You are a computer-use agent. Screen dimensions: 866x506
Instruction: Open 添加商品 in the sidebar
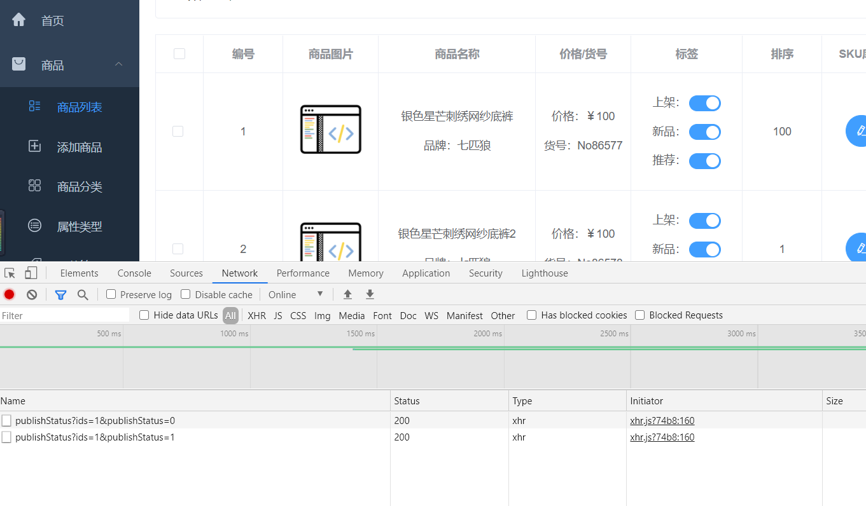(80, 147)
